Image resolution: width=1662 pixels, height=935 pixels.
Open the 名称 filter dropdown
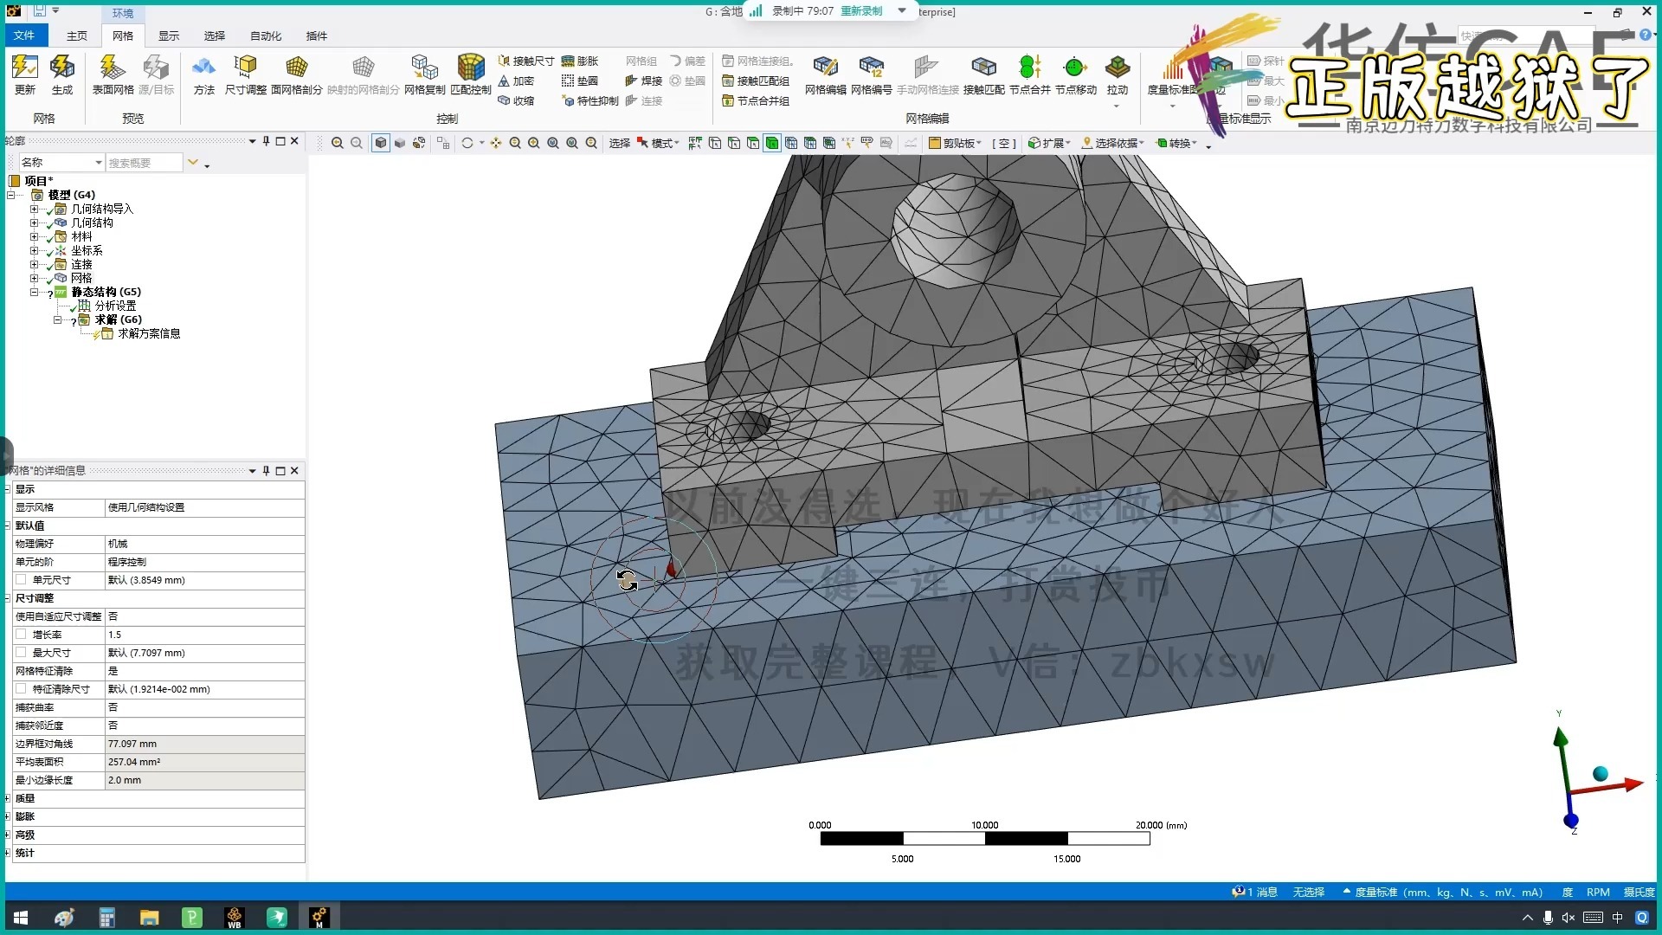click(x=99, y=163)
